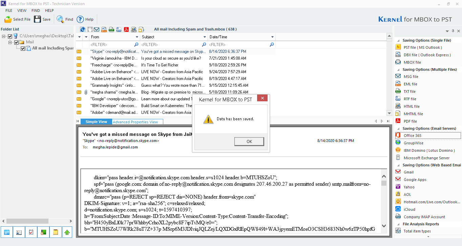Open the FIND menu
462x246 pixels.
[x=36, y=11]
